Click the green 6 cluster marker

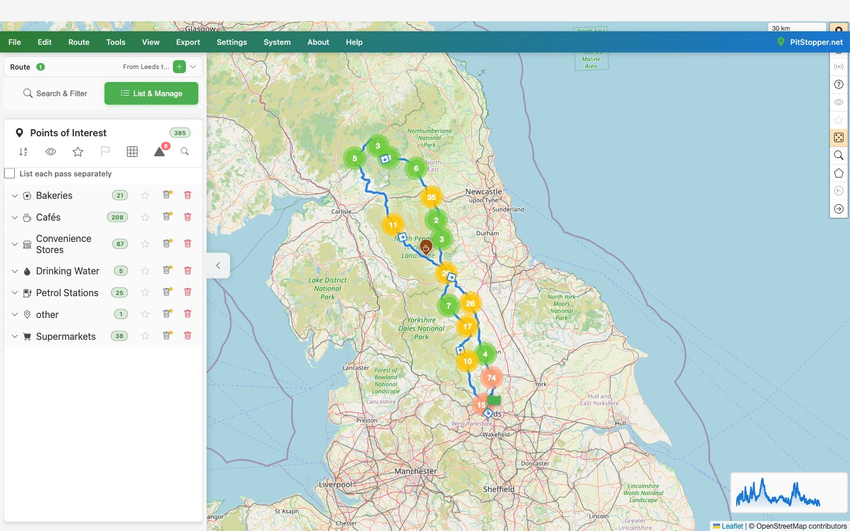[x=416, y=168]
